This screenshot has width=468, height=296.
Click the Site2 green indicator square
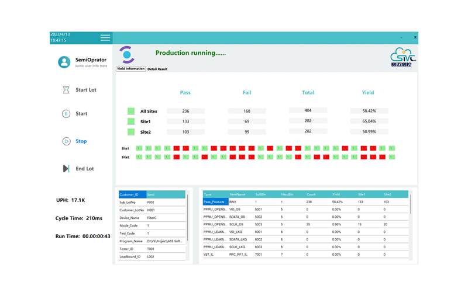[131, 132]
